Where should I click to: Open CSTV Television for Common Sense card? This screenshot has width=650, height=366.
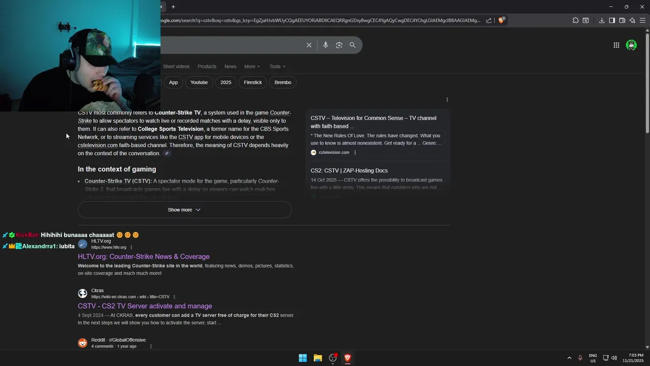pos(374,122)
